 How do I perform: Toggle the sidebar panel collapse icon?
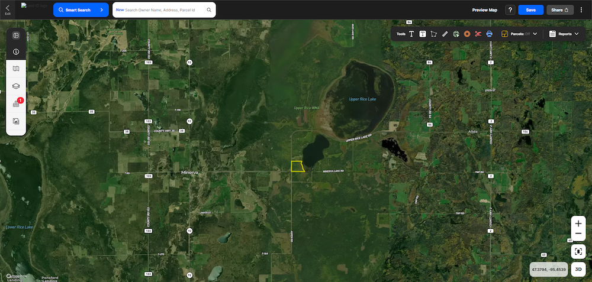[16, 35]
